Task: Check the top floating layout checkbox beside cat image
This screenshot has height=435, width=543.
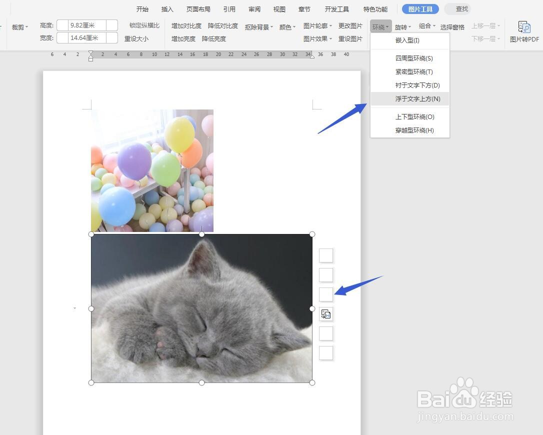Action: pyautogui.click(x=325, y=255)
